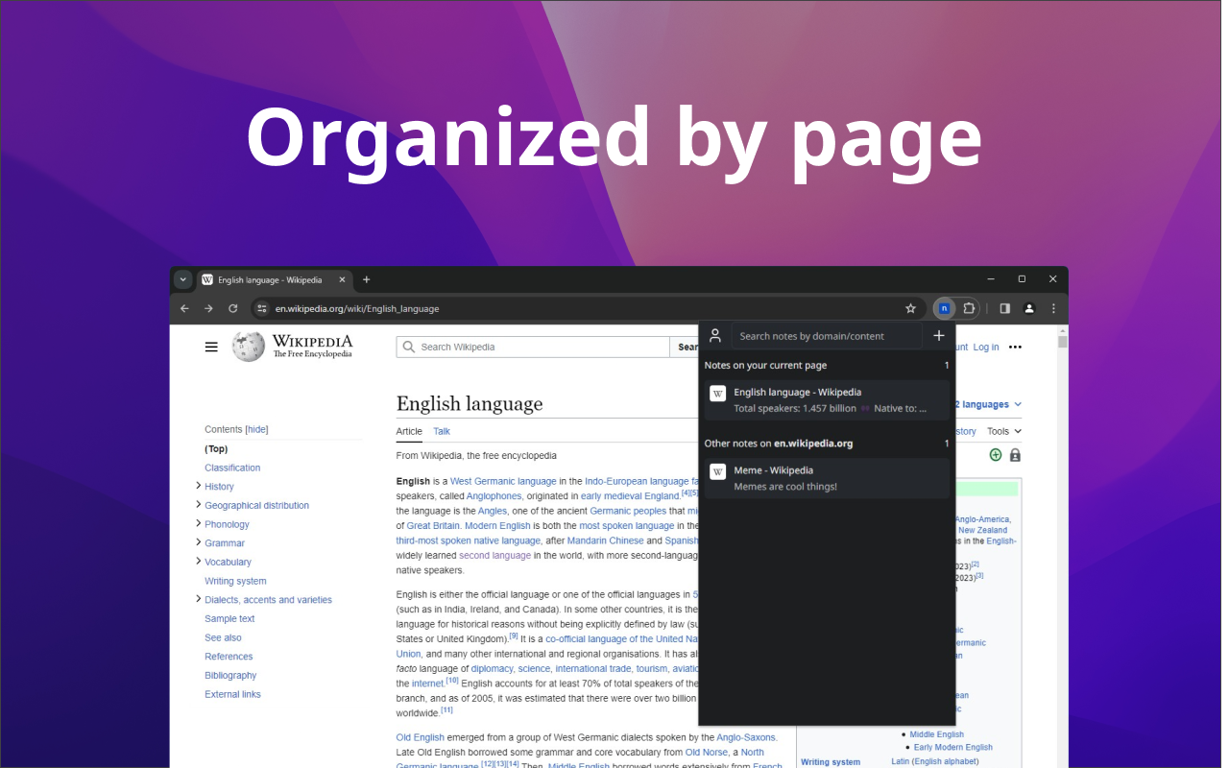
Task: Expand the Phonology section chevron
Action: pyautogui.click(x=198, y=523)
